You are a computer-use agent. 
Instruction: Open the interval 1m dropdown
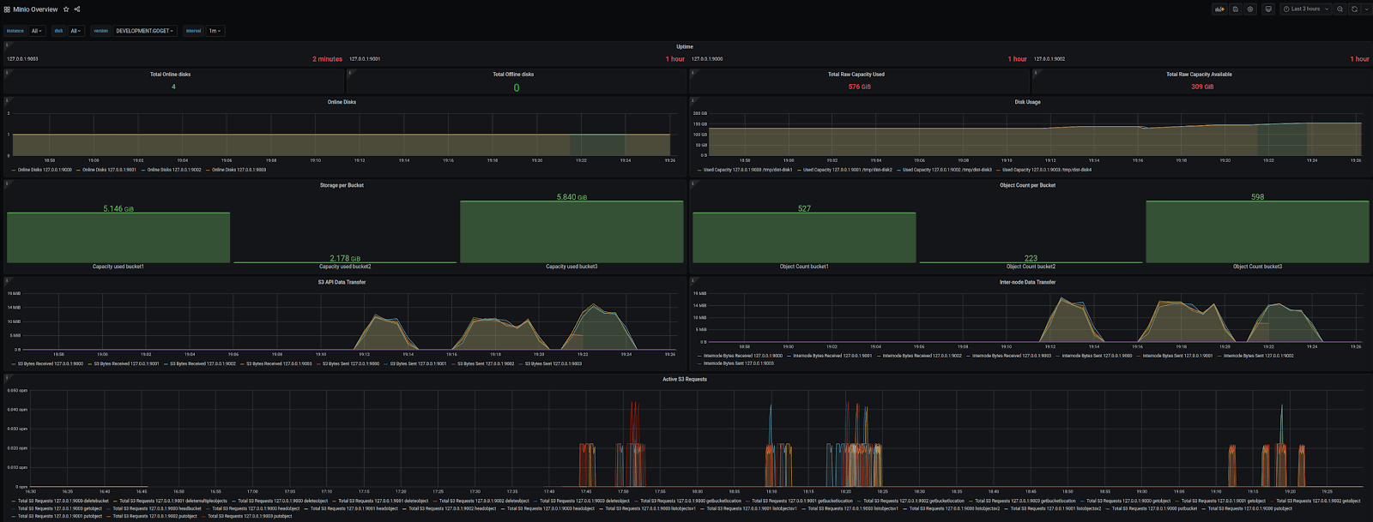click(x=215, y=31)
